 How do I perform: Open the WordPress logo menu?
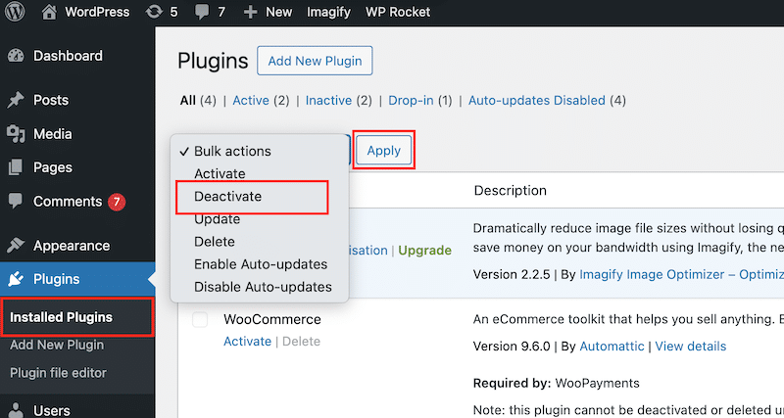click(13, 12)
